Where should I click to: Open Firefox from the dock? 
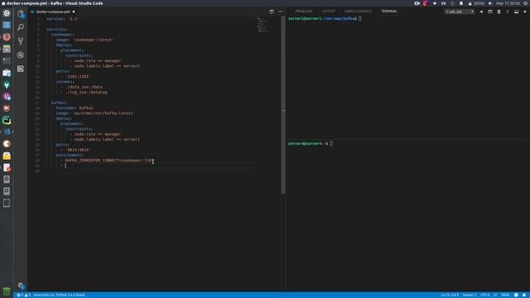[x=7, y=36]
